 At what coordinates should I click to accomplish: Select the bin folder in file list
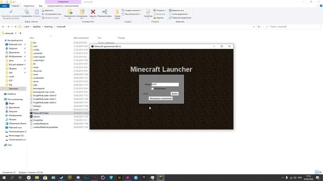click(35, 43)
